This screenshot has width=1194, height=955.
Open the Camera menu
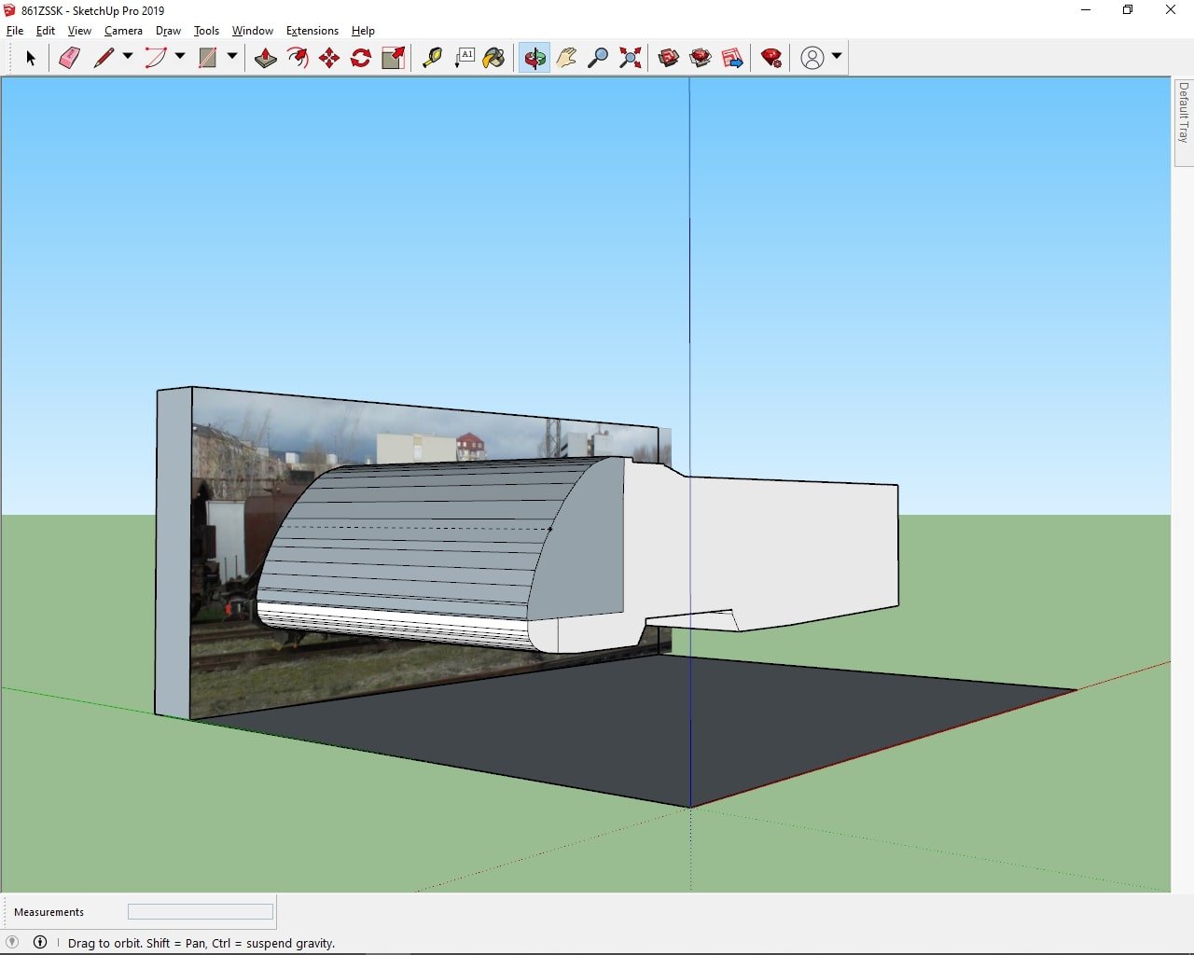click(123, 31)
